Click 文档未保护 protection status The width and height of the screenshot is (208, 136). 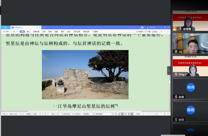point(97,114)
